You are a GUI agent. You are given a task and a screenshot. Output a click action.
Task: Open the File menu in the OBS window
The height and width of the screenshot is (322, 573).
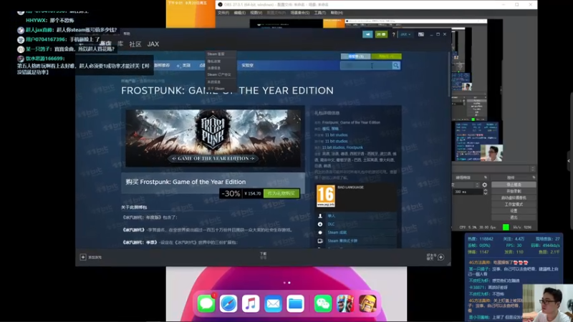click(223, 13)
